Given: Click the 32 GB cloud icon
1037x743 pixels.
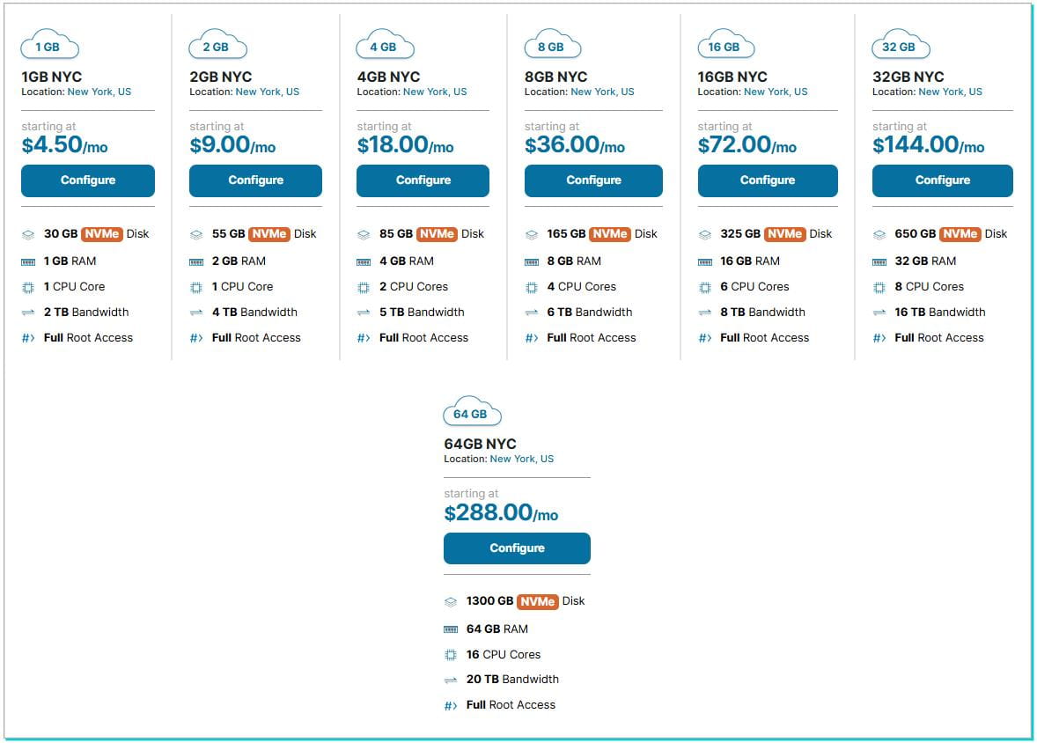Looking at the screenshot, I should coord(899,46).
